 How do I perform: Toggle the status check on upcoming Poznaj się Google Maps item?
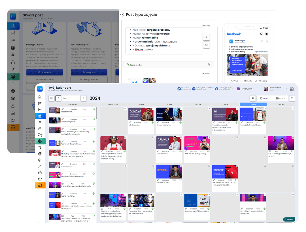(94, 141)
